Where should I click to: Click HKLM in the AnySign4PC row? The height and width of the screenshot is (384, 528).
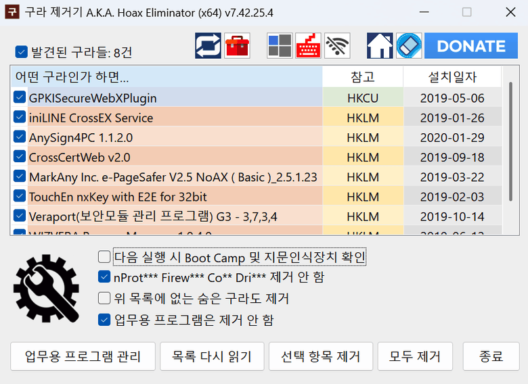pos(363,138)
